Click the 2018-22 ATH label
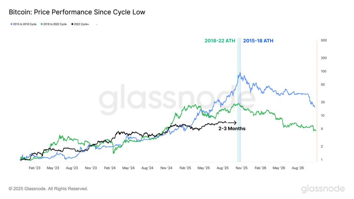 point(220,41)
